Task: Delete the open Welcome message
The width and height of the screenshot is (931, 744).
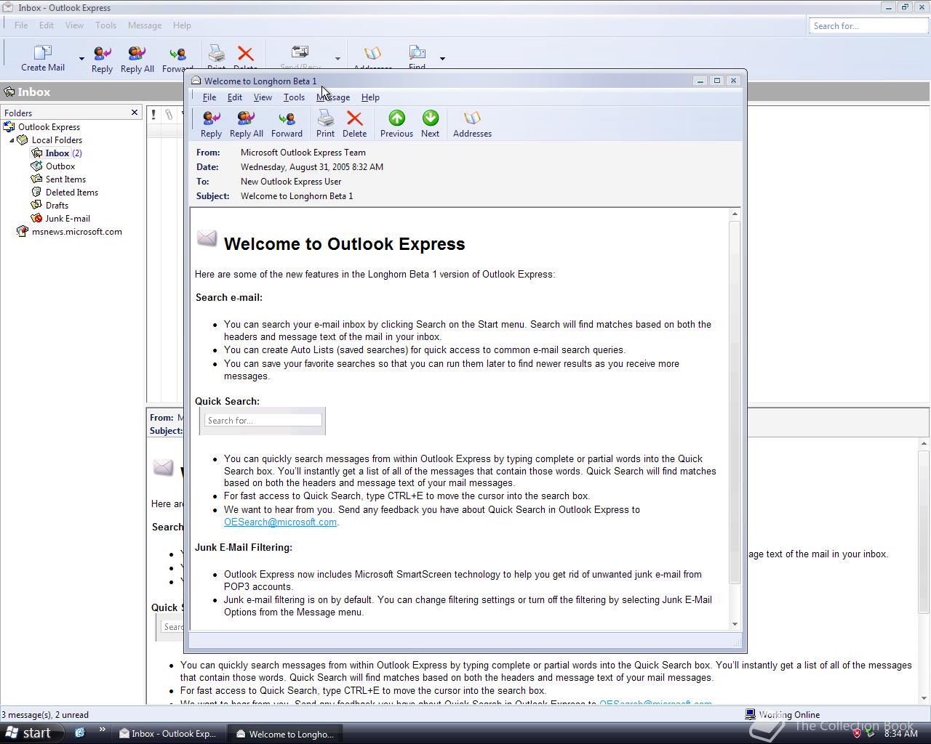Action: (x=354, y=124)
